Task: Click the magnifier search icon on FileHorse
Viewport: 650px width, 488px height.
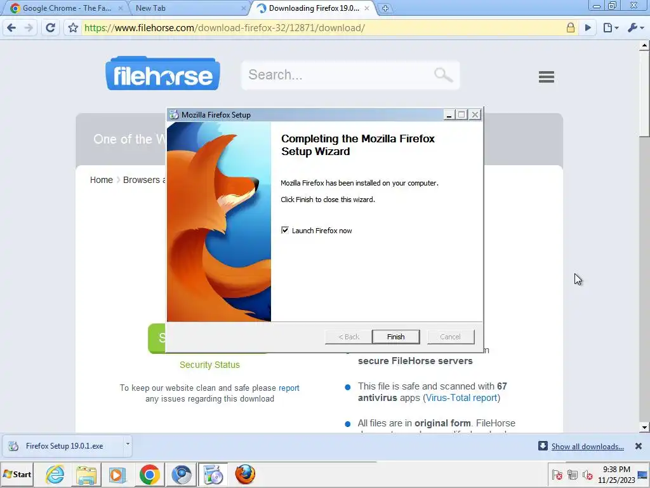Action: point(443,75)
